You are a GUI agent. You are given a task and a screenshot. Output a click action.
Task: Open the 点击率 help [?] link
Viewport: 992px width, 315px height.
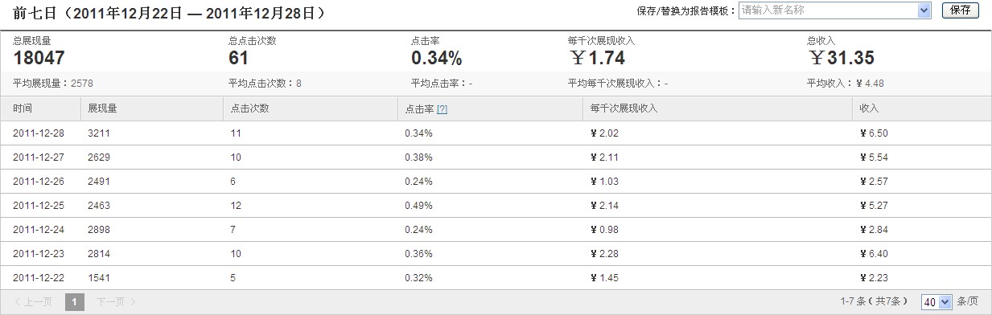(x=442, y=108)
